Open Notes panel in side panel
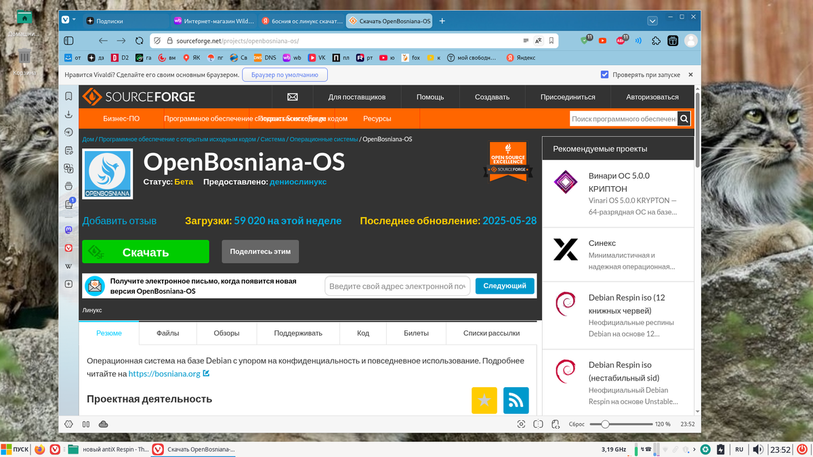Viewport: 813px width, 457px height. pyautogui.click(x=68, y=150)
